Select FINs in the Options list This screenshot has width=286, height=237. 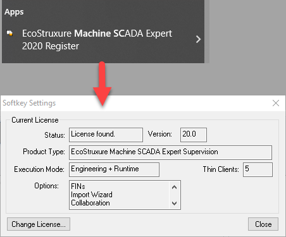click(78, 186)
